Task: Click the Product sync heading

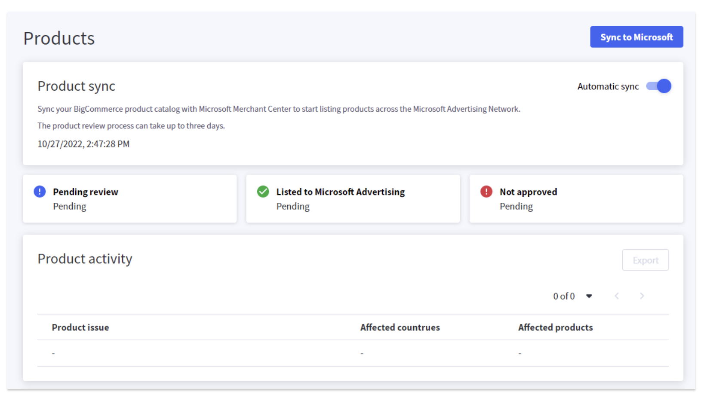Action: pyautogui.click(x=77, y=86)
